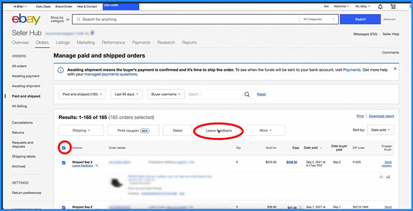This screenshot has width=413, height=211.
Task: Focus the buyer username search field
Action: click(x=213, y=94)
